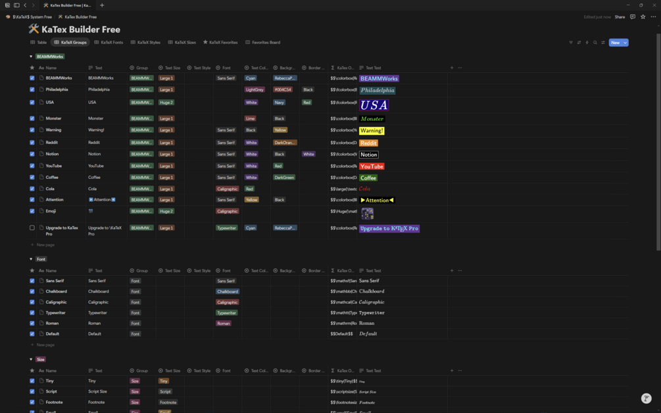Collapse the Font group
661x413 pixels.
(31, 259)
